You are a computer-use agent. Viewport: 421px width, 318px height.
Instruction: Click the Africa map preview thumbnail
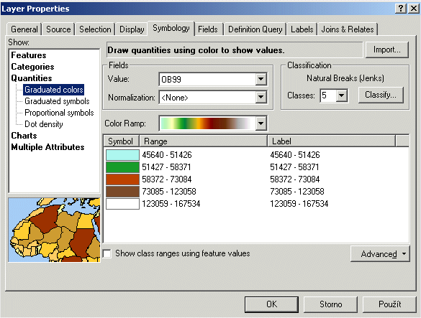54,230
